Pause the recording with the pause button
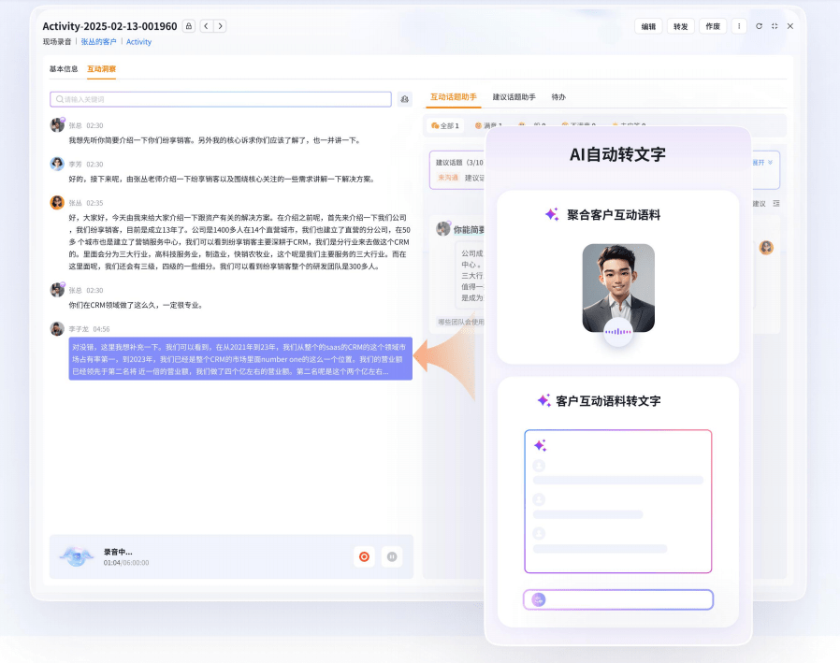 tap(392, 556)
